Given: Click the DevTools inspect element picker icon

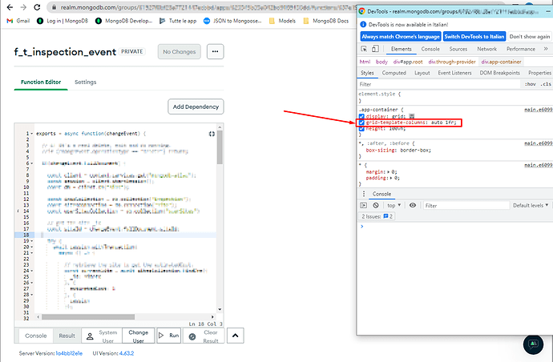Looking at the screenshot, I should coord(364,49).
